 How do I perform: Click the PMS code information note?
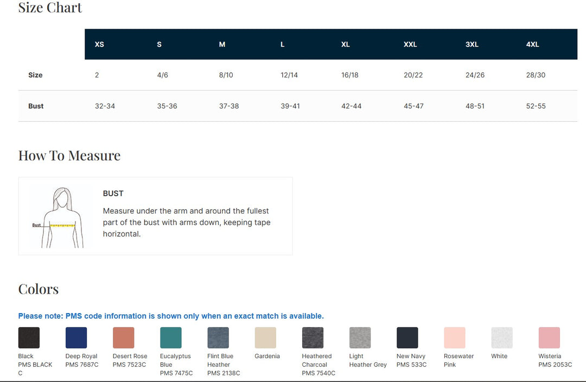[x=171, y=316]
